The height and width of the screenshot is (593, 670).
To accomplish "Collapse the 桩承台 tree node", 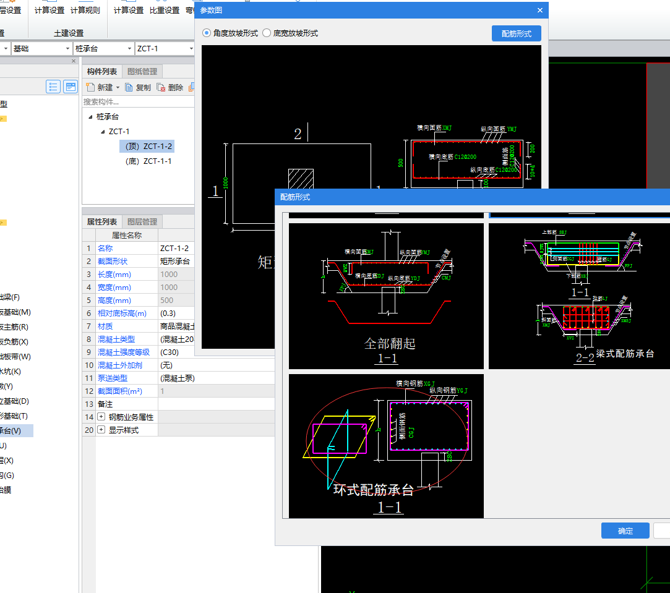I will pos(90,117).
